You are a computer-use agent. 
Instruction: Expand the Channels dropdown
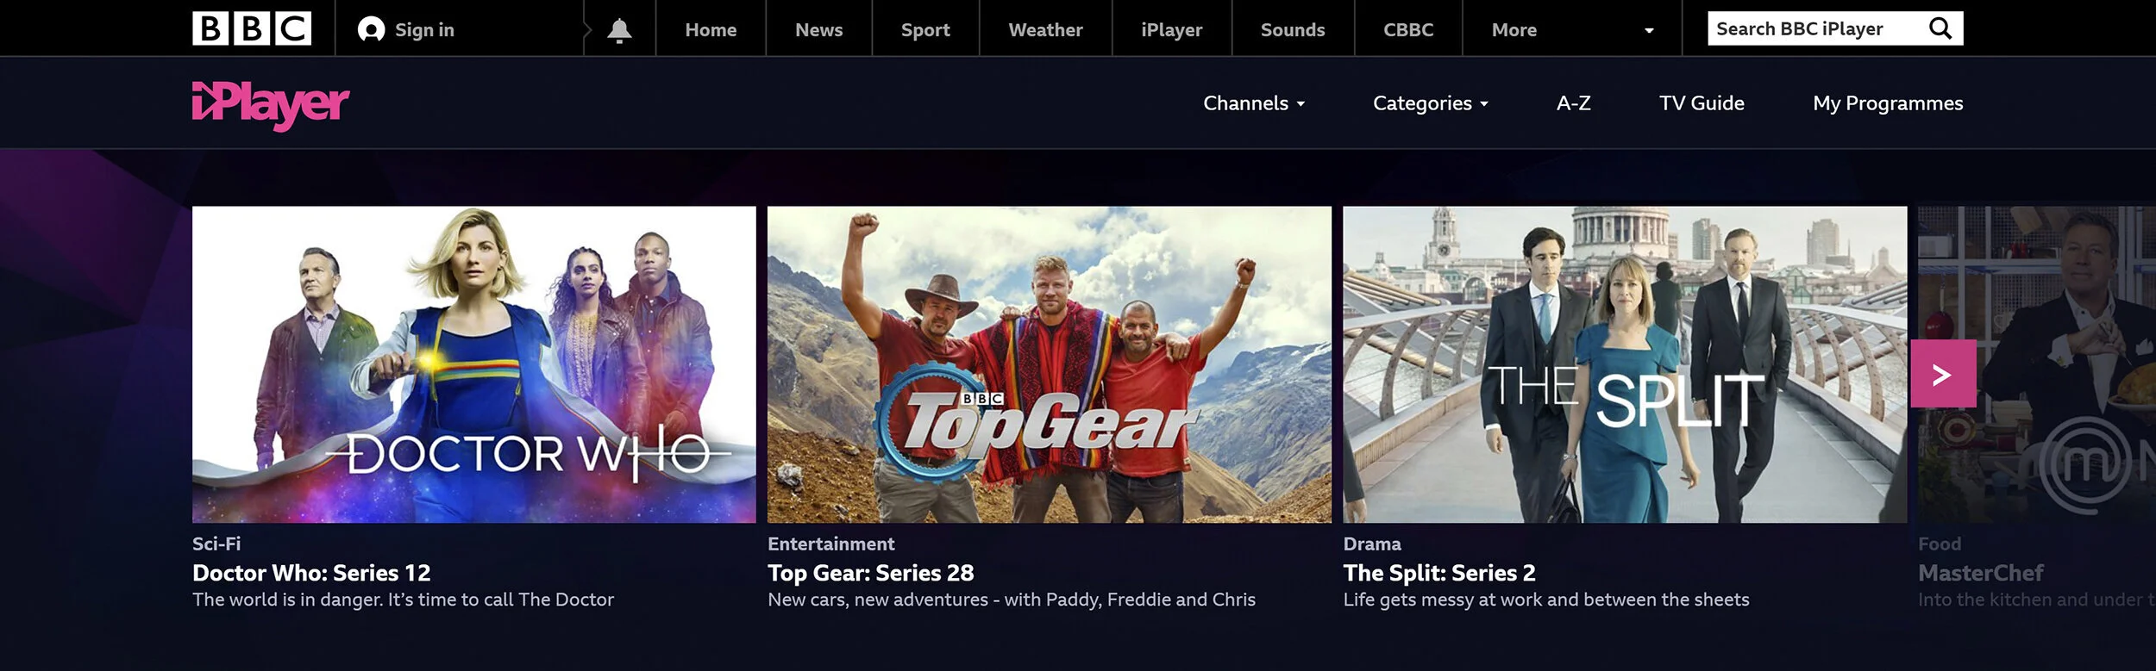coord(1254,103)
